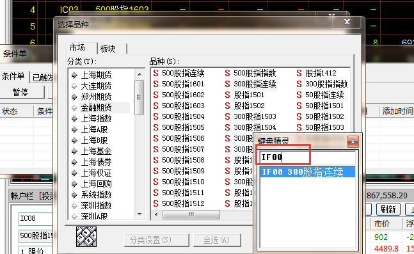The image size is (414, 254).
Task: Click the S icon beside 50股指连续
Action: tap(299, 95)
